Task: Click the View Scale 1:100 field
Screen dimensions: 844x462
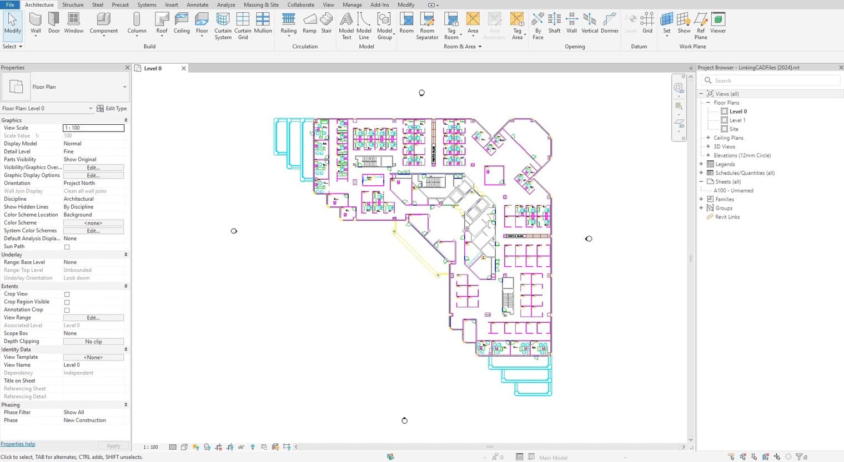Action: (93, 128)
